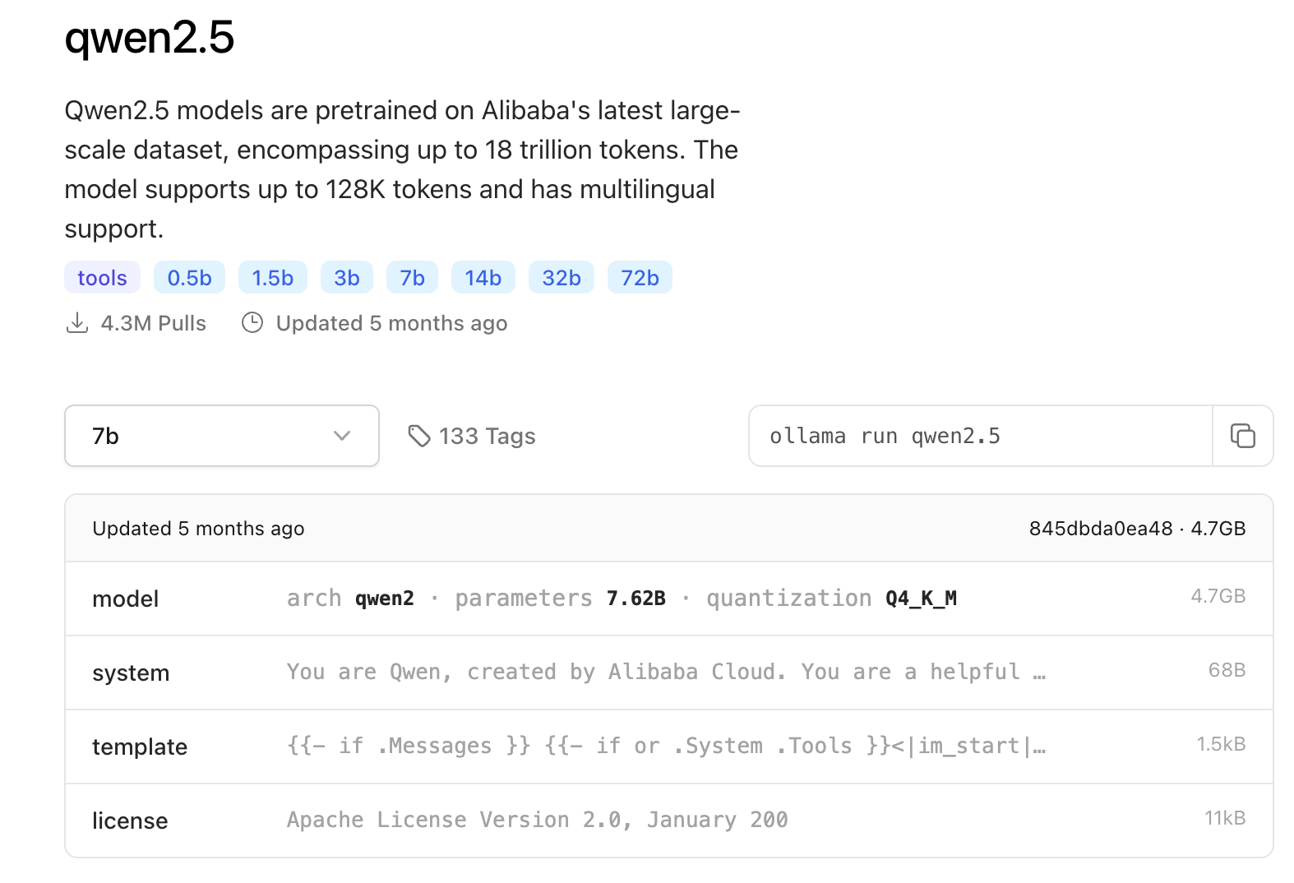Click the download icon next to Pulls
Image resolution: width=1294 pixels, height=883 pixels.
pyautogui.click(x=76, y=323)
